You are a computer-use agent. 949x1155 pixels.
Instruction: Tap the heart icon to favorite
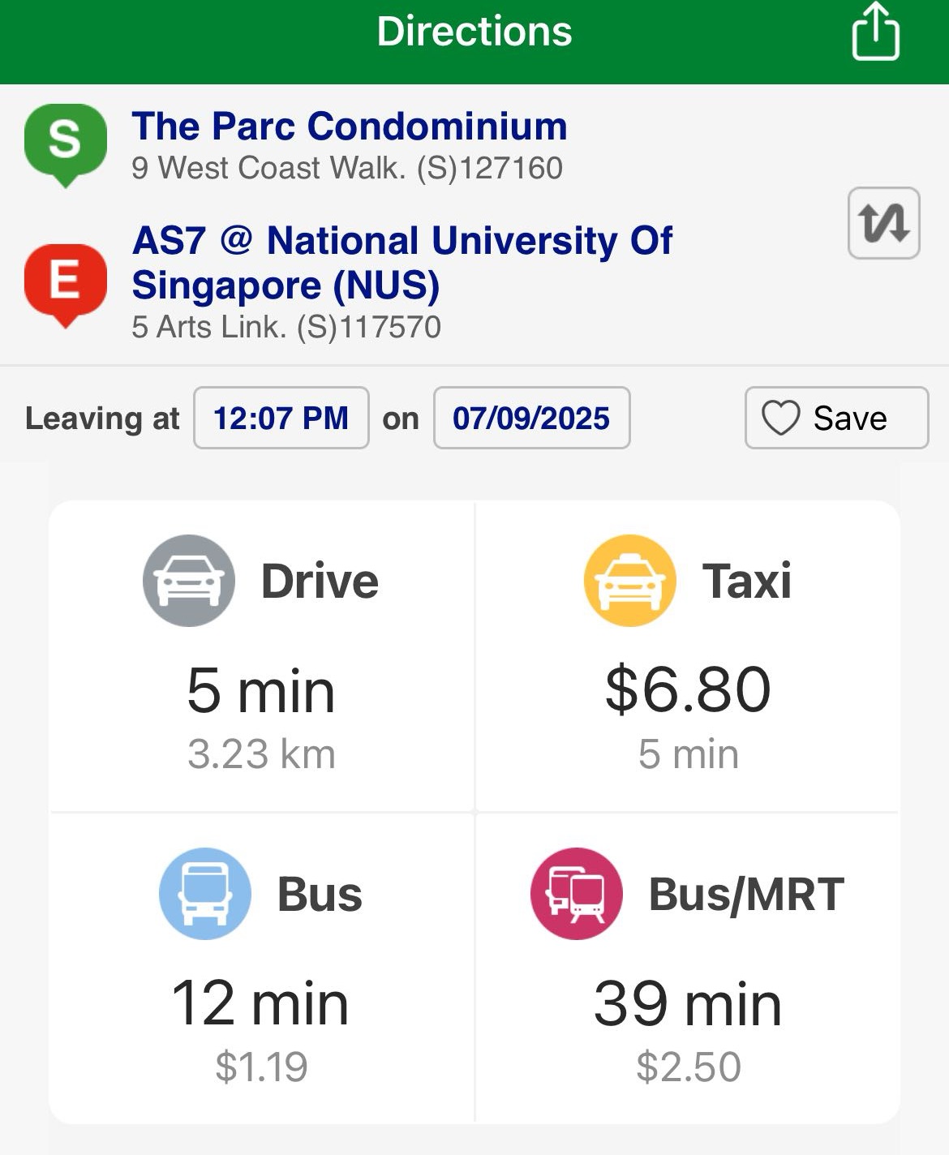pyautogui.click(x=780, y=419)
